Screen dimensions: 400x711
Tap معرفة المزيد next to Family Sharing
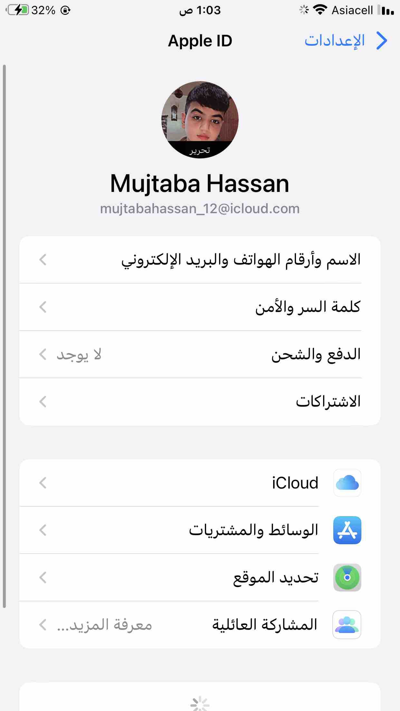coord(104,625)
